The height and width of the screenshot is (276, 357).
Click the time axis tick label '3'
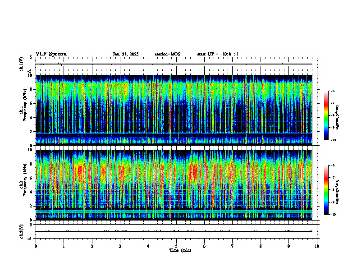click(x=120, y=246)
